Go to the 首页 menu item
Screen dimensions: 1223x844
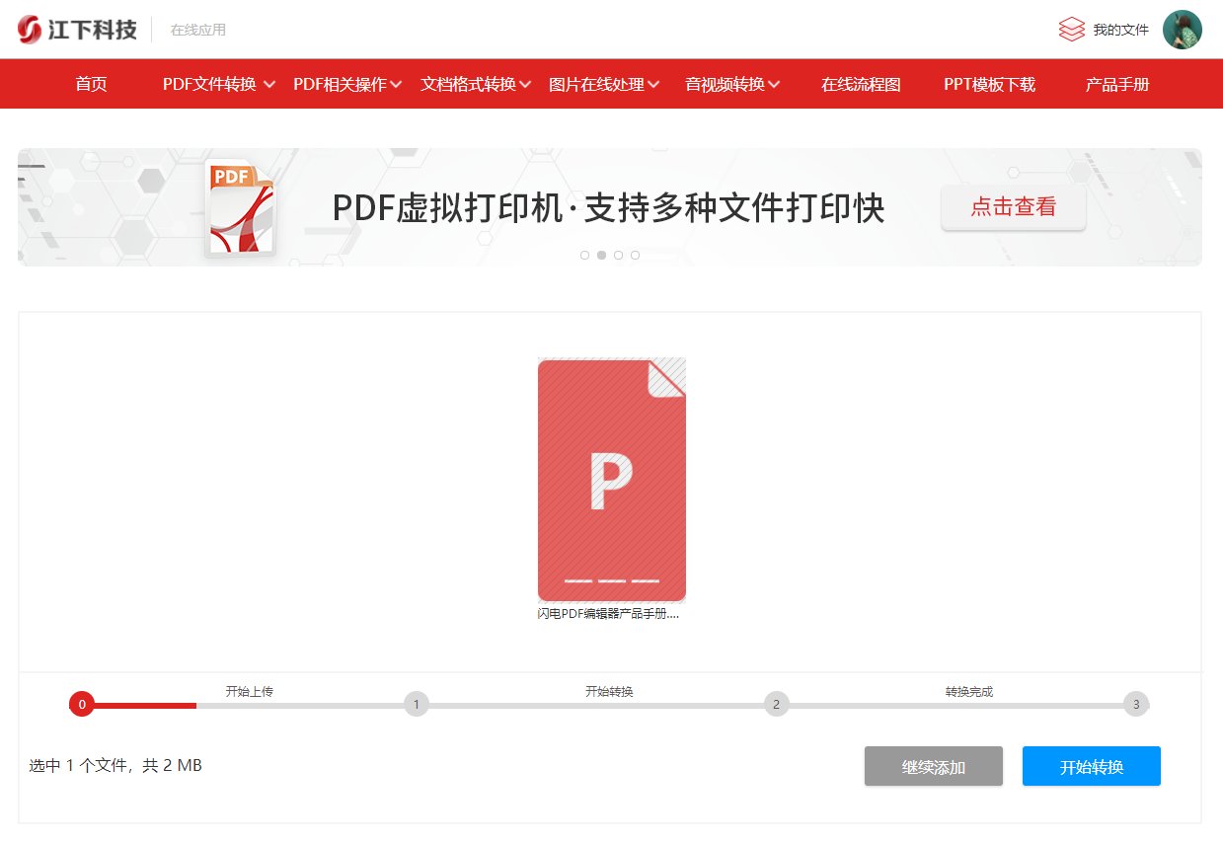point(91,84)
